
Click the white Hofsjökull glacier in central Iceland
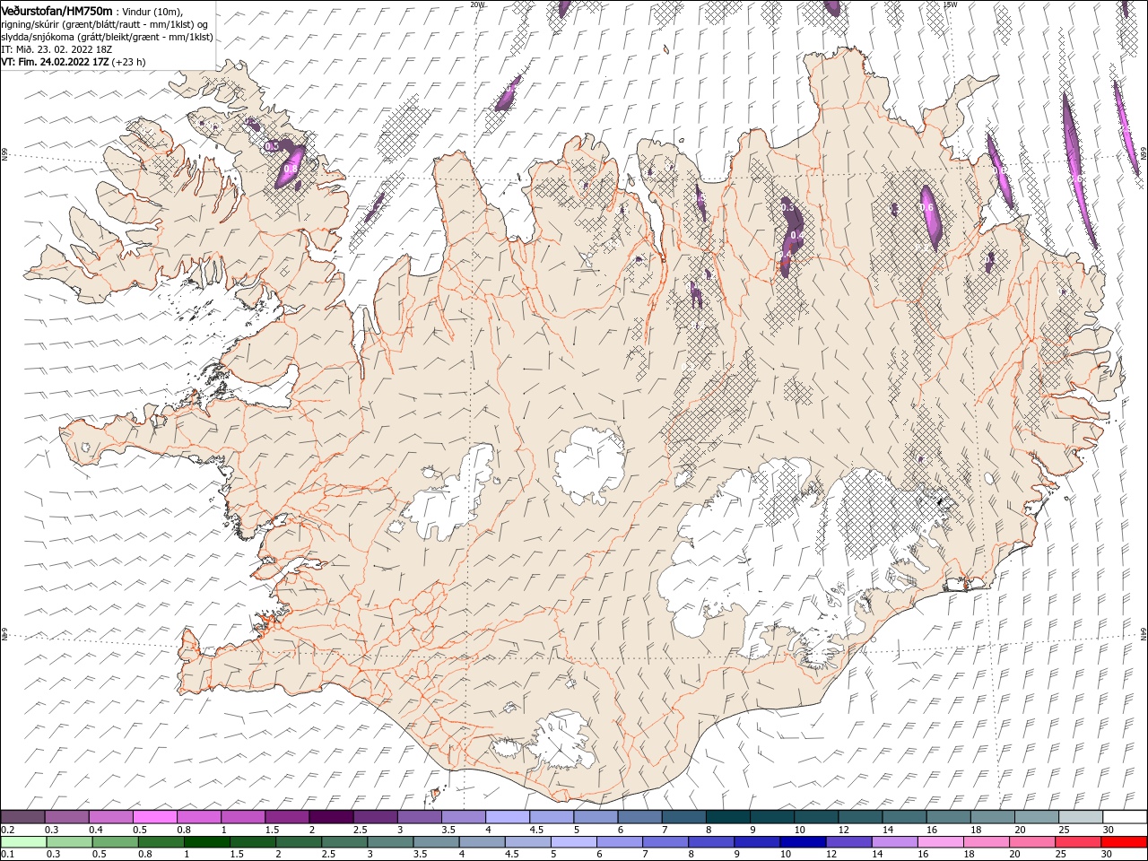click(x=590, y=463)
